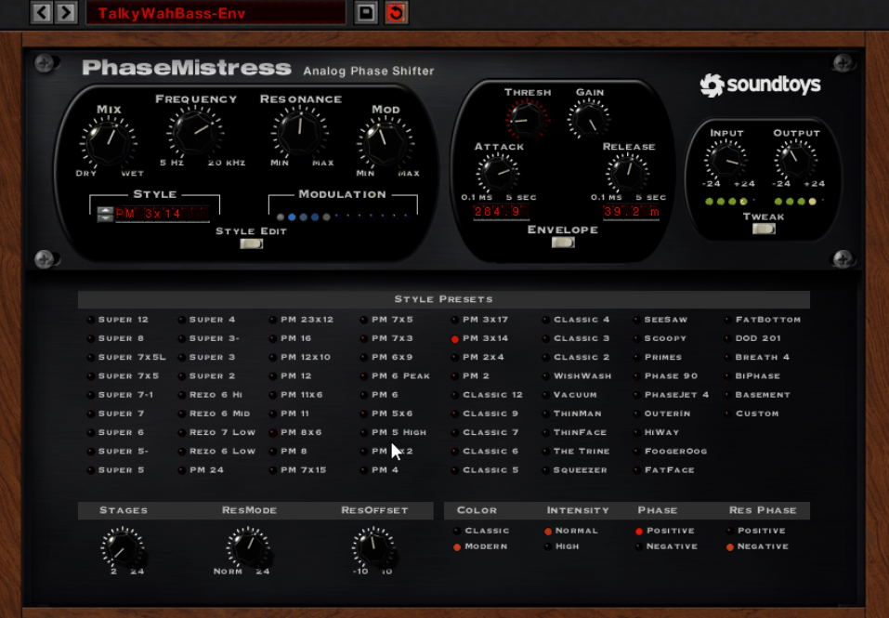Choose the Vacuum style preset
Image resolution: width=889 pixels, height=618 pixels.
pos(570,395)
